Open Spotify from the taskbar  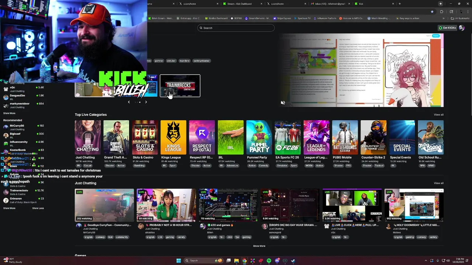point(269,261)
